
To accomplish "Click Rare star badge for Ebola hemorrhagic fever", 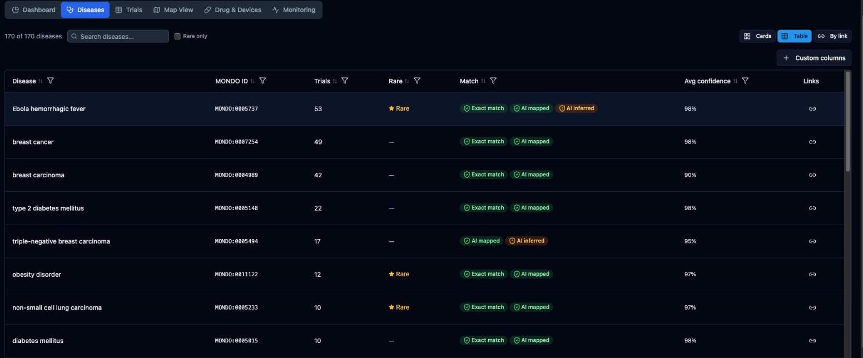I will [399, 108].
